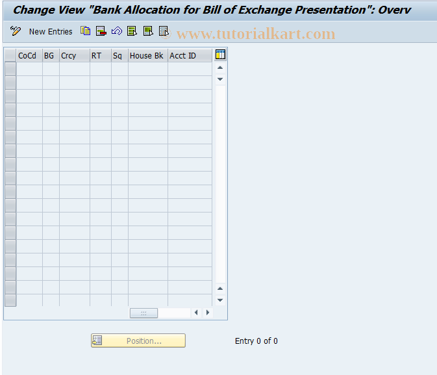Image resolution: width=437 pixels, height=375 pixels.
Task: Deselect All icon in toolbar
Action: pos(164,31)
